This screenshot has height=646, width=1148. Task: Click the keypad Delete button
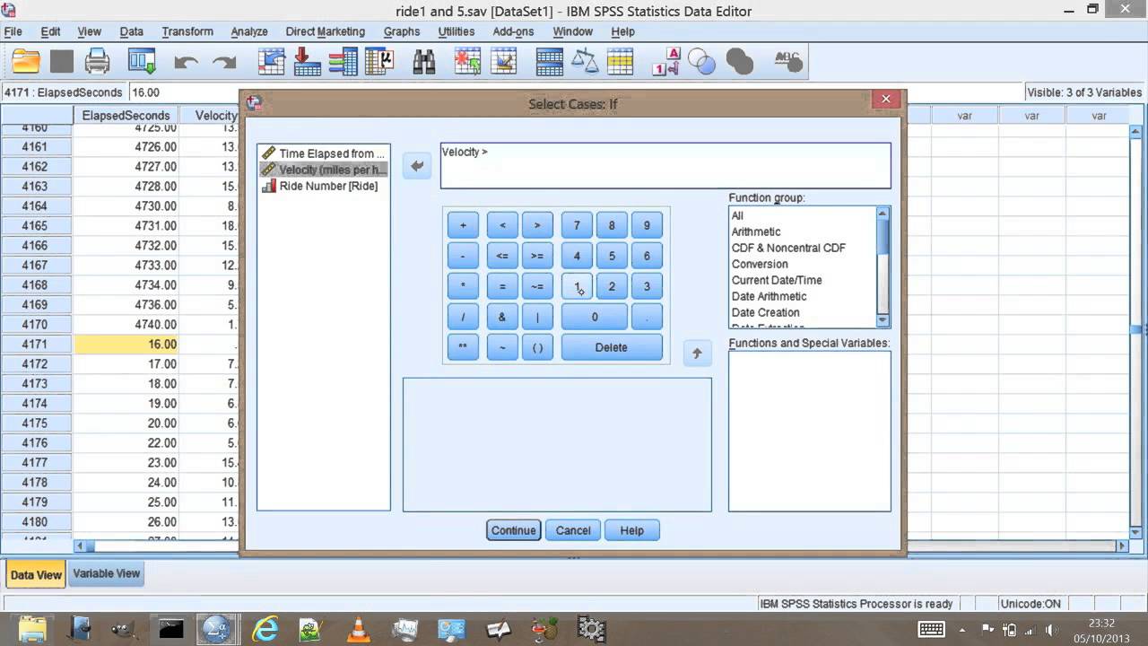[612, 347]
